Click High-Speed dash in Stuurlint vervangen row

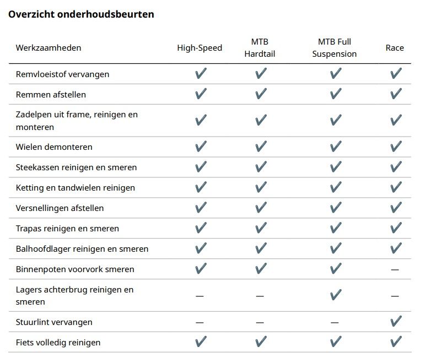coord(199,322)
